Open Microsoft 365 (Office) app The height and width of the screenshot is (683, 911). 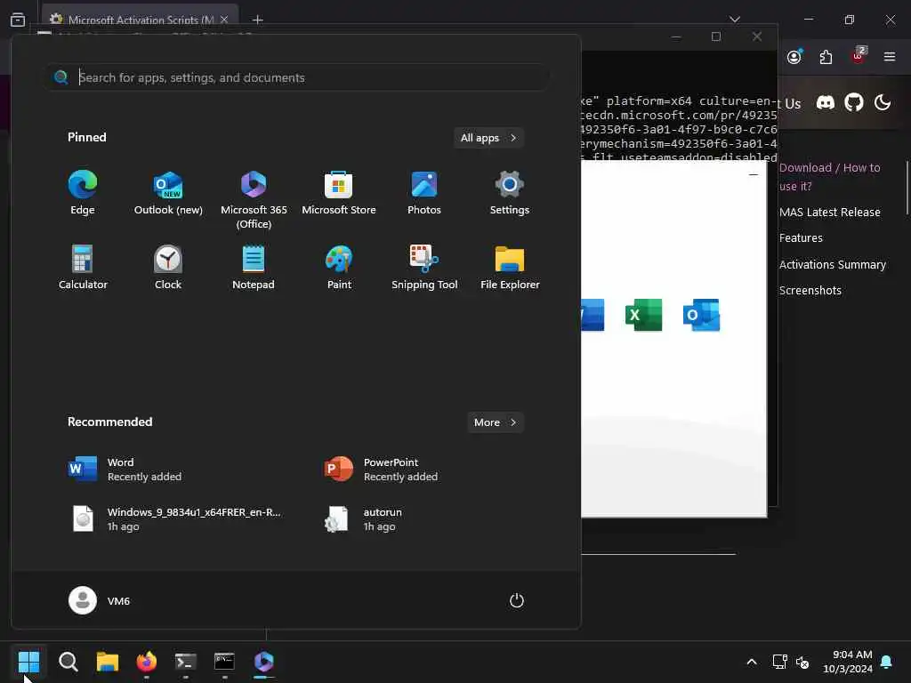[254, 200]
